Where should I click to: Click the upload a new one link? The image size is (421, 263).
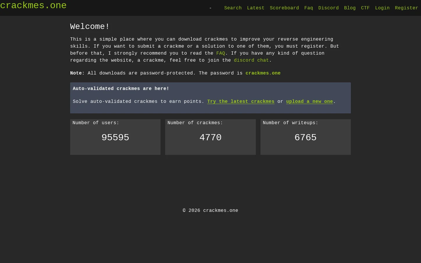pos(310,101)
